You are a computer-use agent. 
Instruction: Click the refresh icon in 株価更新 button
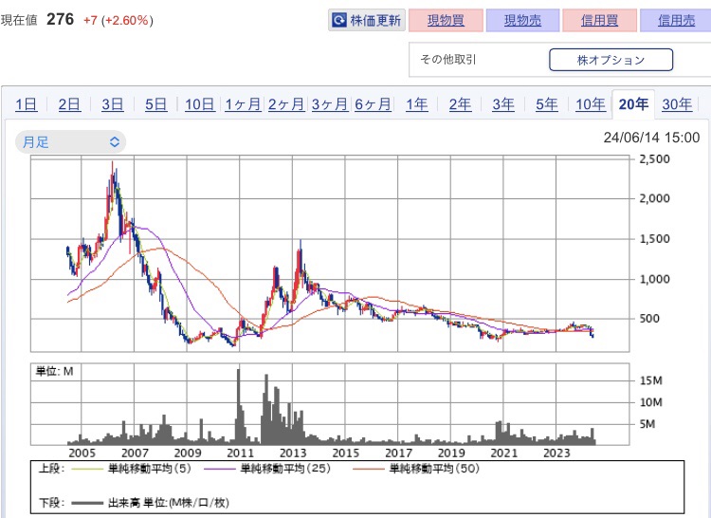pos(338,21)
